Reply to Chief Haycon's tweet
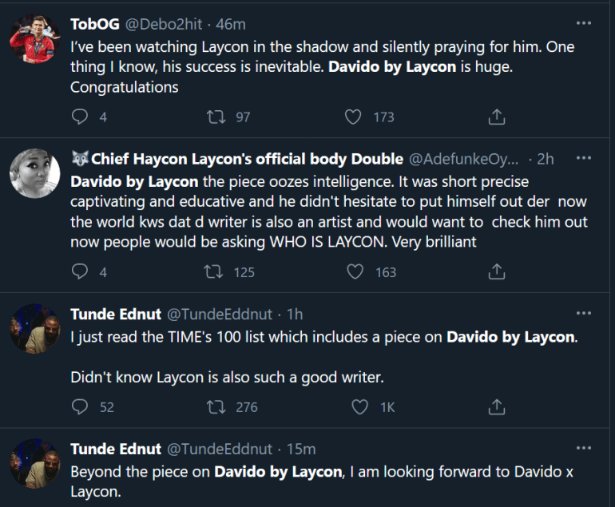The height and width of the screenshot is (507, 615). [79, 272]
